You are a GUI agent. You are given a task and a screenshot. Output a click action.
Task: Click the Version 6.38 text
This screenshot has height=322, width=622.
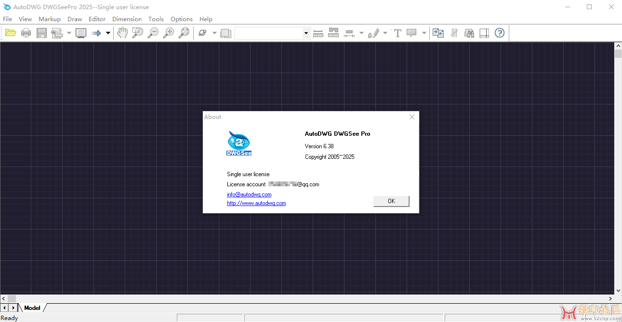click(x=319, y=146)
